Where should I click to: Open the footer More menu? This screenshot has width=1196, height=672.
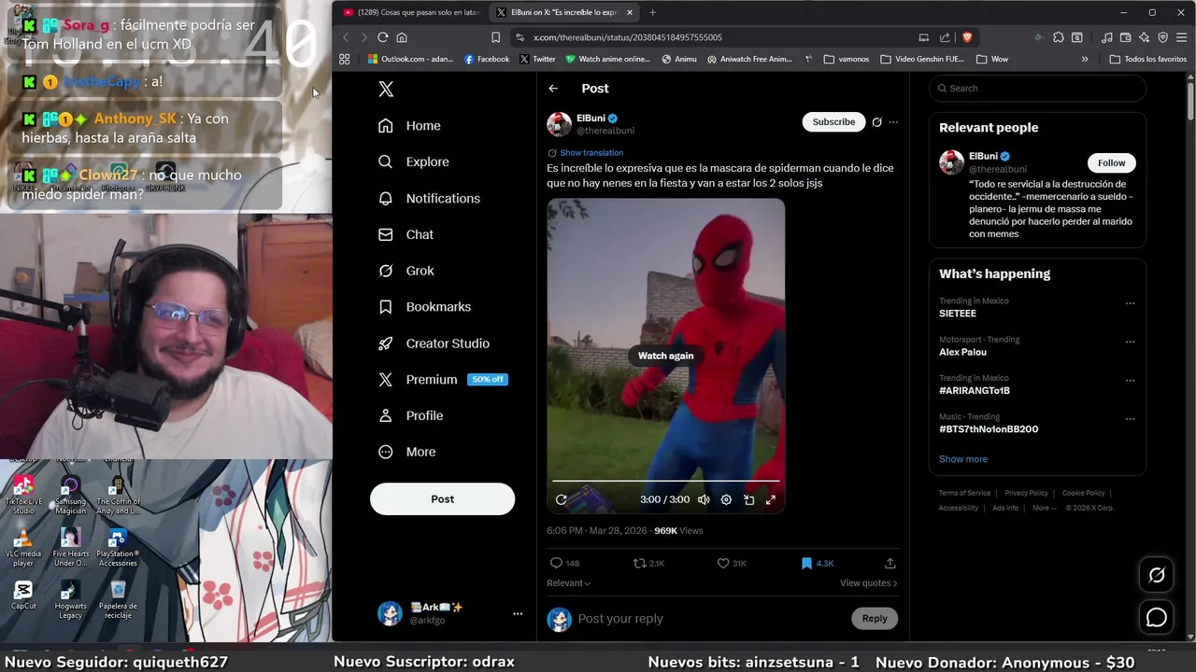1045,508
